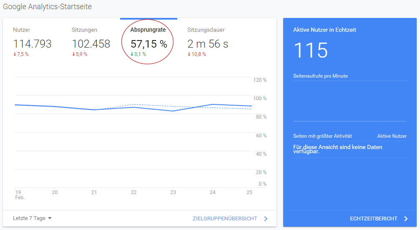Screen dimensions: 420x230
Task: Click the 19 Feb. date label
Action: click(x=20, y=195)
